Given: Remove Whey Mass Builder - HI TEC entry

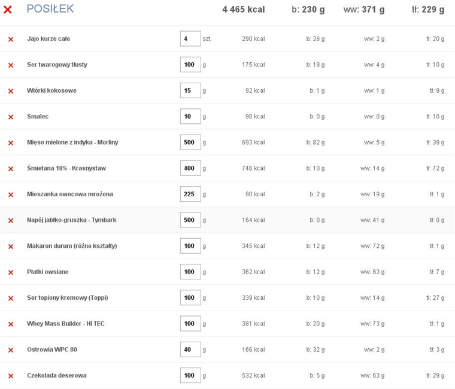Looking at the screenshot, I should (10, 324).
